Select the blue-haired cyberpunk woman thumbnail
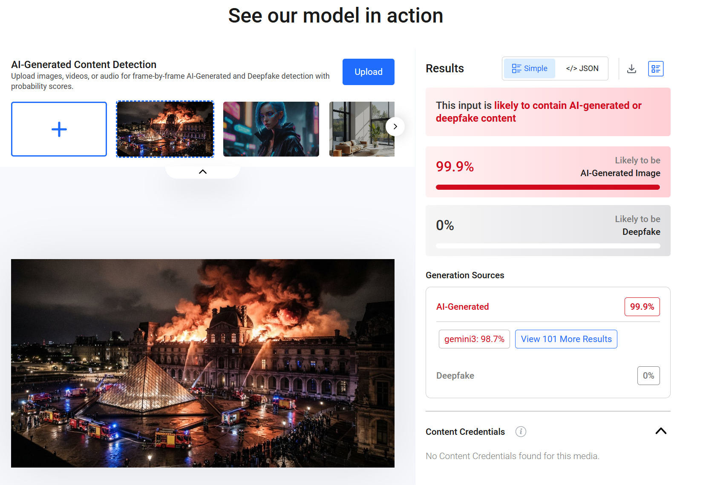The image size is (703, 485). click(271, 129)
